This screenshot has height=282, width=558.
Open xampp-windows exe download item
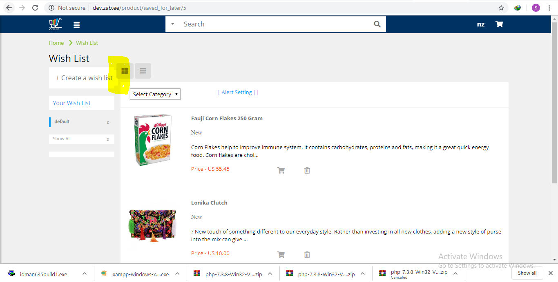click(x=141, y=274)
